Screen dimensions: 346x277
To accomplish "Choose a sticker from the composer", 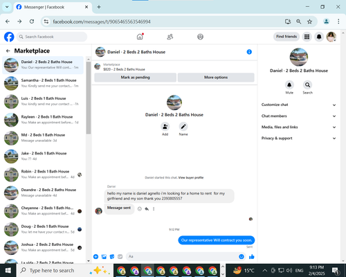I will 112,257.
